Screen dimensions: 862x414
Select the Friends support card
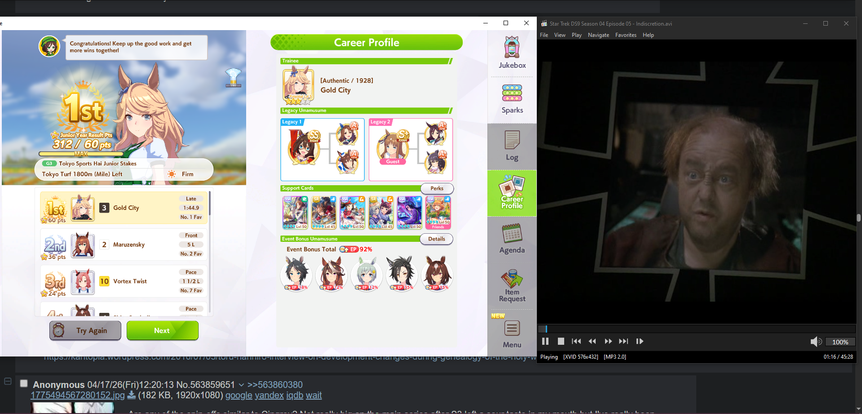[438, 213]
